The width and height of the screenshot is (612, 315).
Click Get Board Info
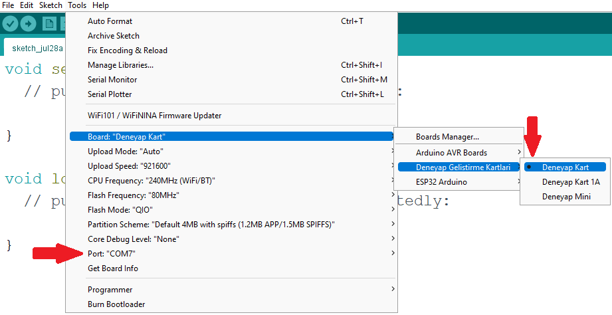[x=232, y=268]
